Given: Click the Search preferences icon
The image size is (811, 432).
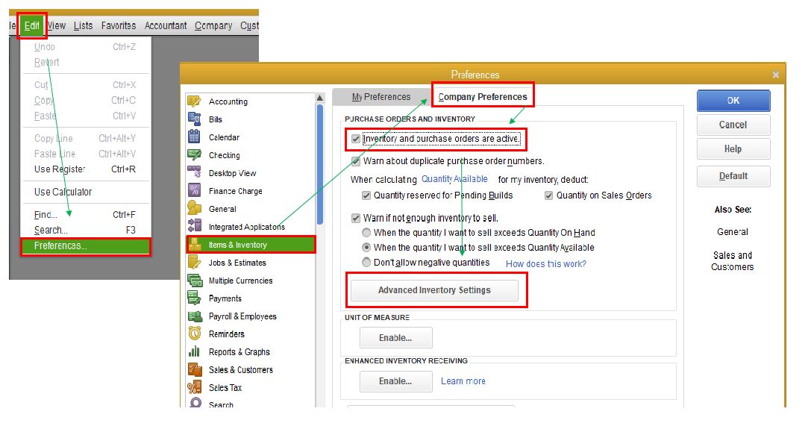Looking at the screenshot, I should pos(195,403).
